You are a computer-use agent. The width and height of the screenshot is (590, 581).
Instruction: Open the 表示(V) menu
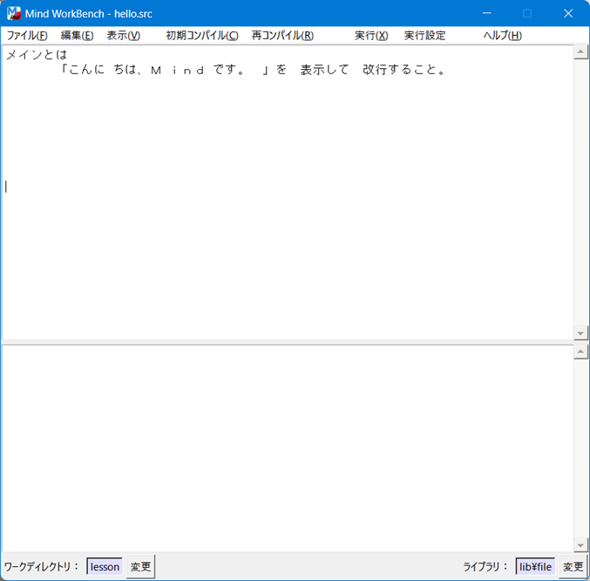124,36
